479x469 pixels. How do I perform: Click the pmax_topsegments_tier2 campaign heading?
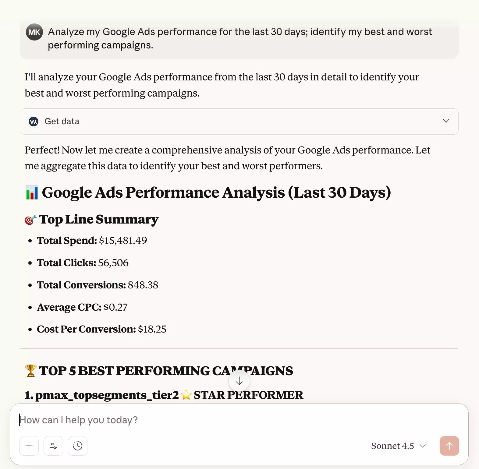(x=107, y=395)
